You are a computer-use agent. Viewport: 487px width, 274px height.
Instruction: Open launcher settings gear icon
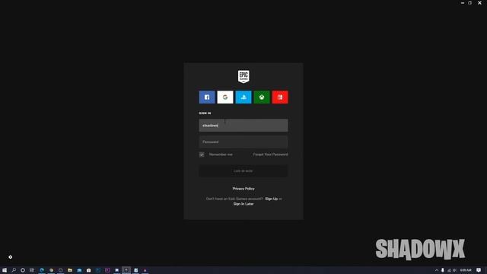pyautogui.click(x=10, y=257)
